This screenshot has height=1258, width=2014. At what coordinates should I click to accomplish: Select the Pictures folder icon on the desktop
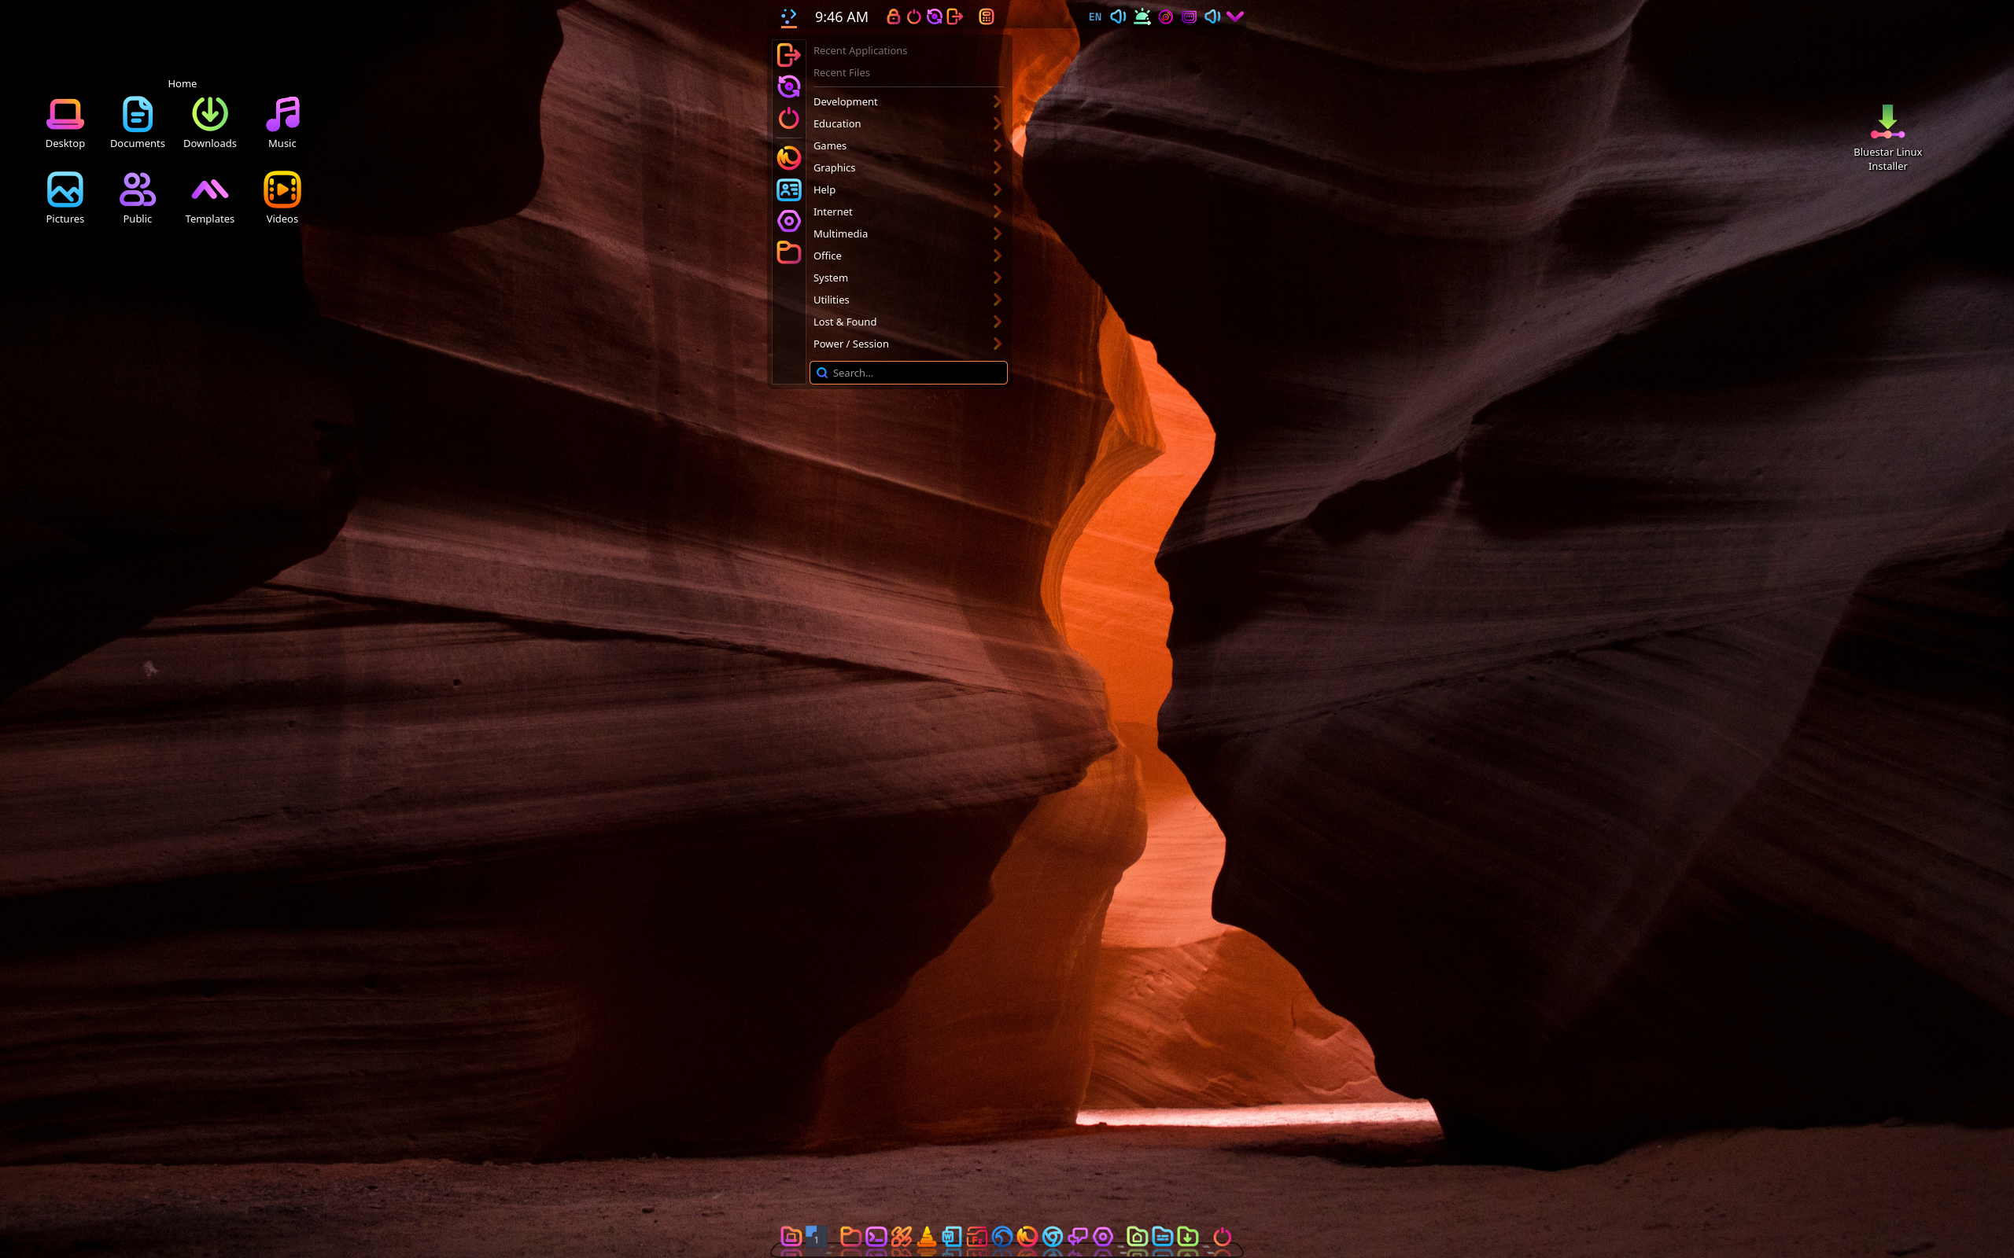pyautogui.click(x=65, y=189)
